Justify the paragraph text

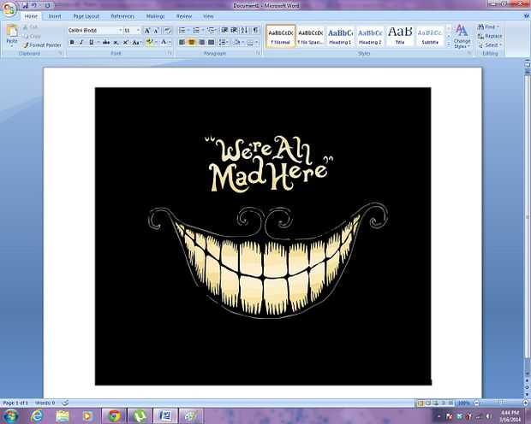coord(211,42)
